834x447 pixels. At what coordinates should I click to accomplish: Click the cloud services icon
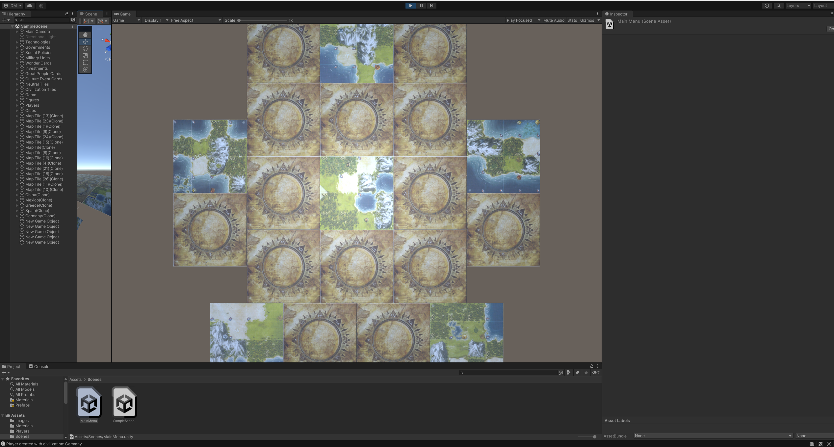pos(30,6)
